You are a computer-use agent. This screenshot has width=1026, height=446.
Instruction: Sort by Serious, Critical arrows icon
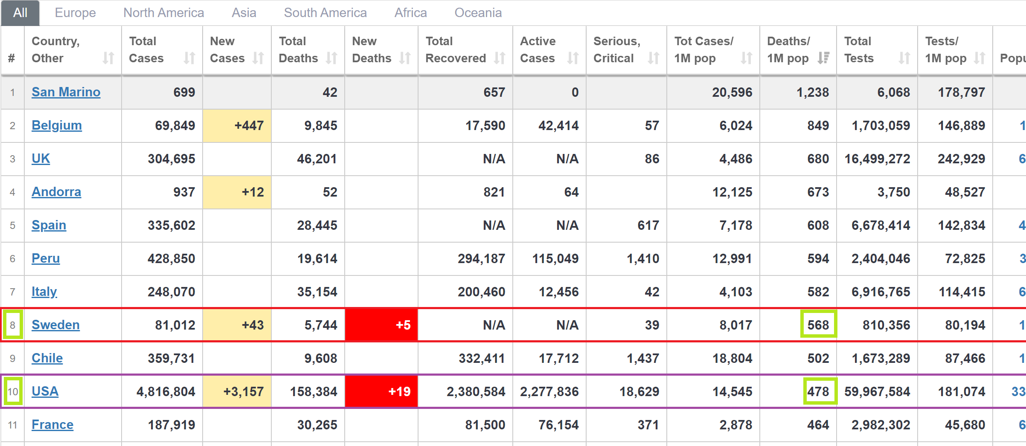click(x=654, y=58)
